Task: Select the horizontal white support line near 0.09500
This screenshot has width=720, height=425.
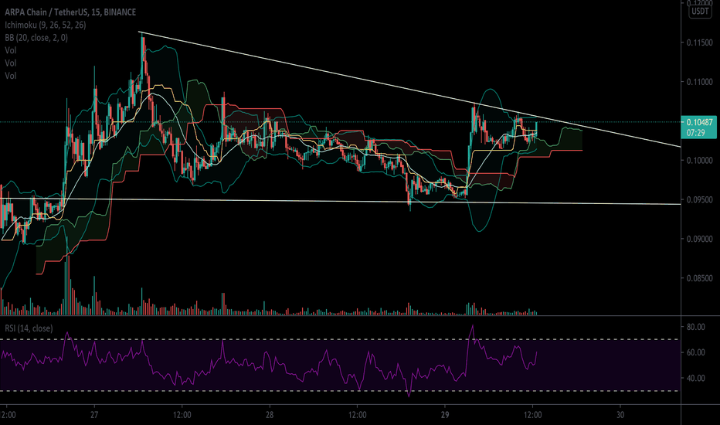Action: 340,201
